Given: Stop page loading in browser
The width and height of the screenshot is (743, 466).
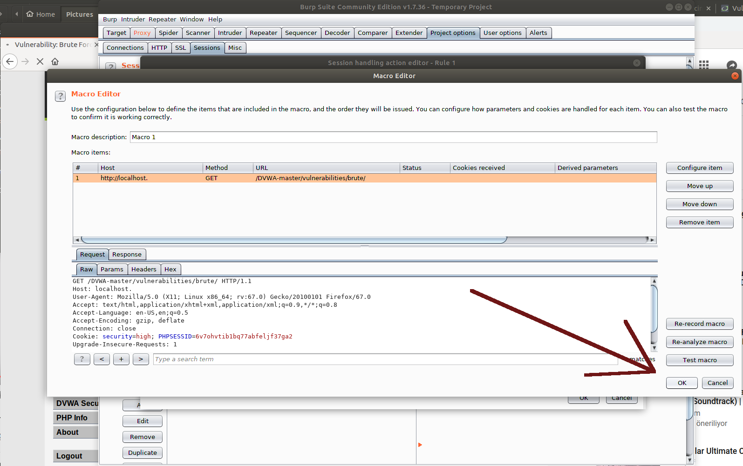Looking at the screenshot, I should coord(40,61).
